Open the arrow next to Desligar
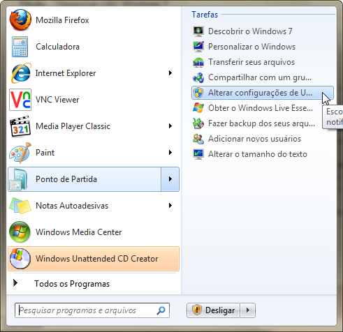The height and width of the screenshot is (332, 343). click(x=248, y=310)
